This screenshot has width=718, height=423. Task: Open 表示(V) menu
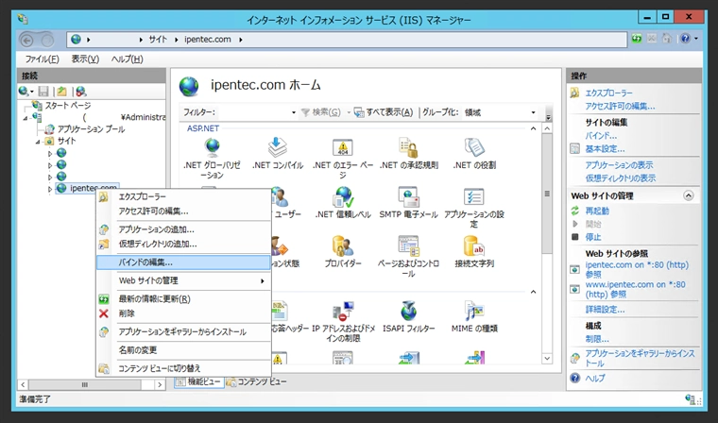pyautogui.click(x=85, y=59)
